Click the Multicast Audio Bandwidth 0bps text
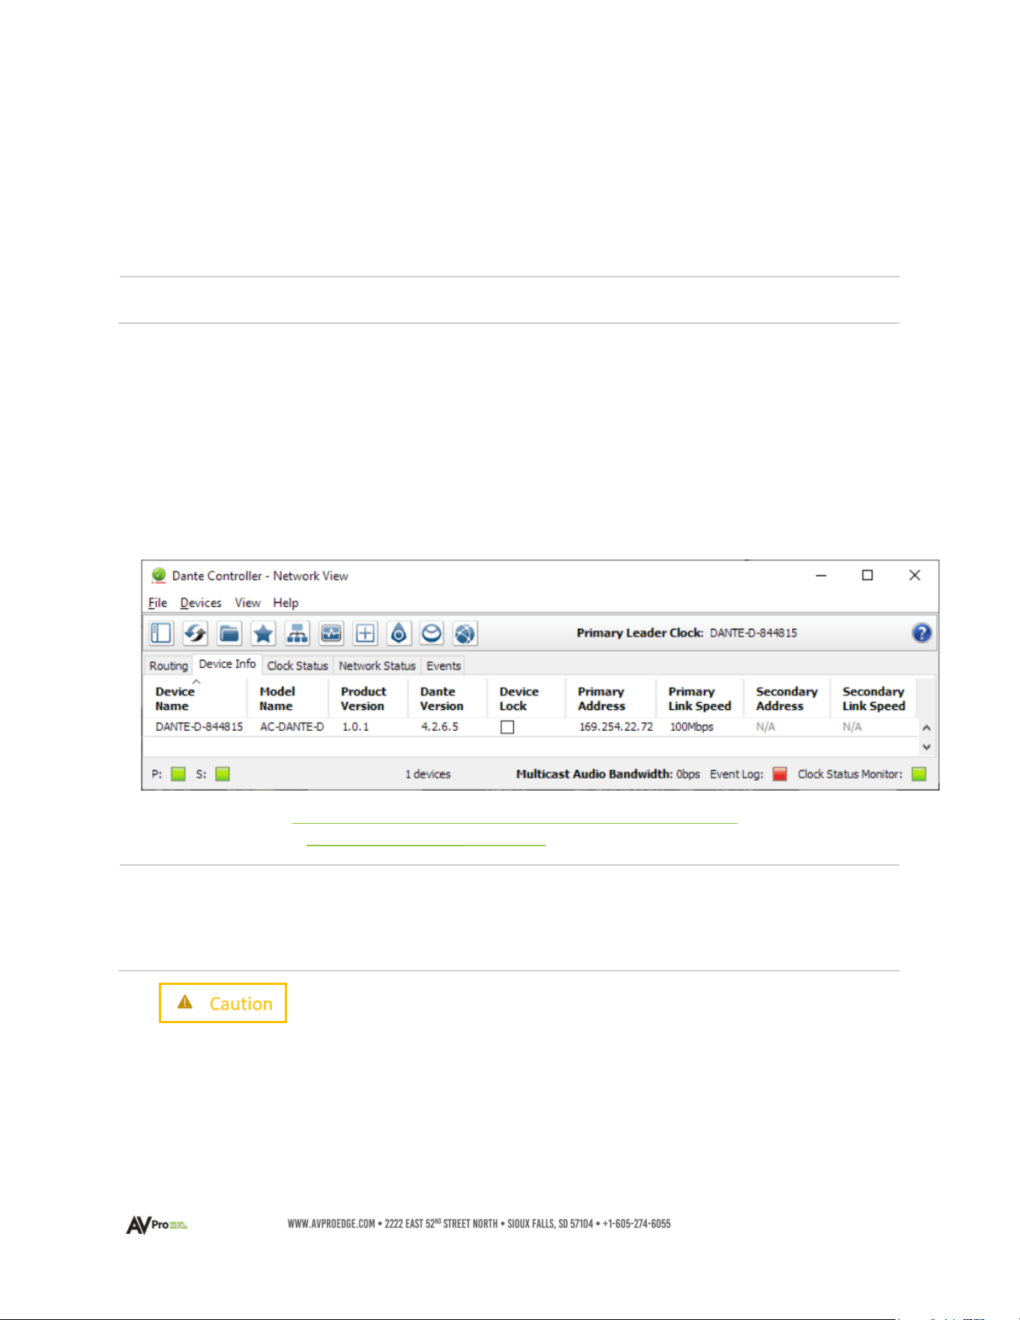Viewport: 1020px width, 1320px height. point(608,774)
